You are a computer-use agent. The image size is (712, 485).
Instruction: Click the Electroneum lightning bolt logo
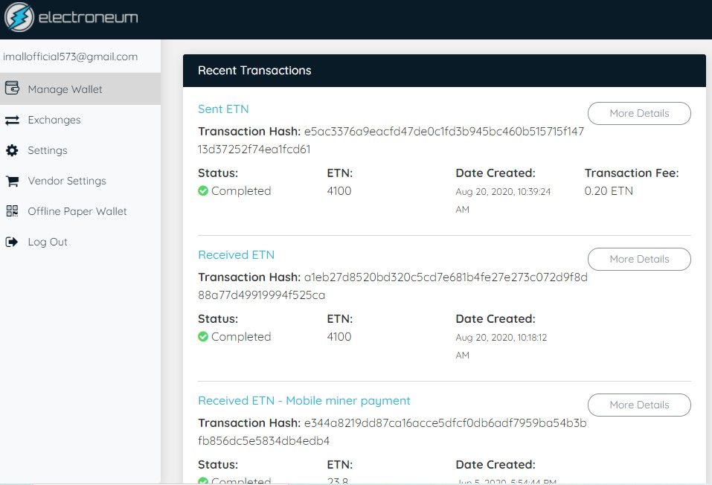(x=19, y=17)
